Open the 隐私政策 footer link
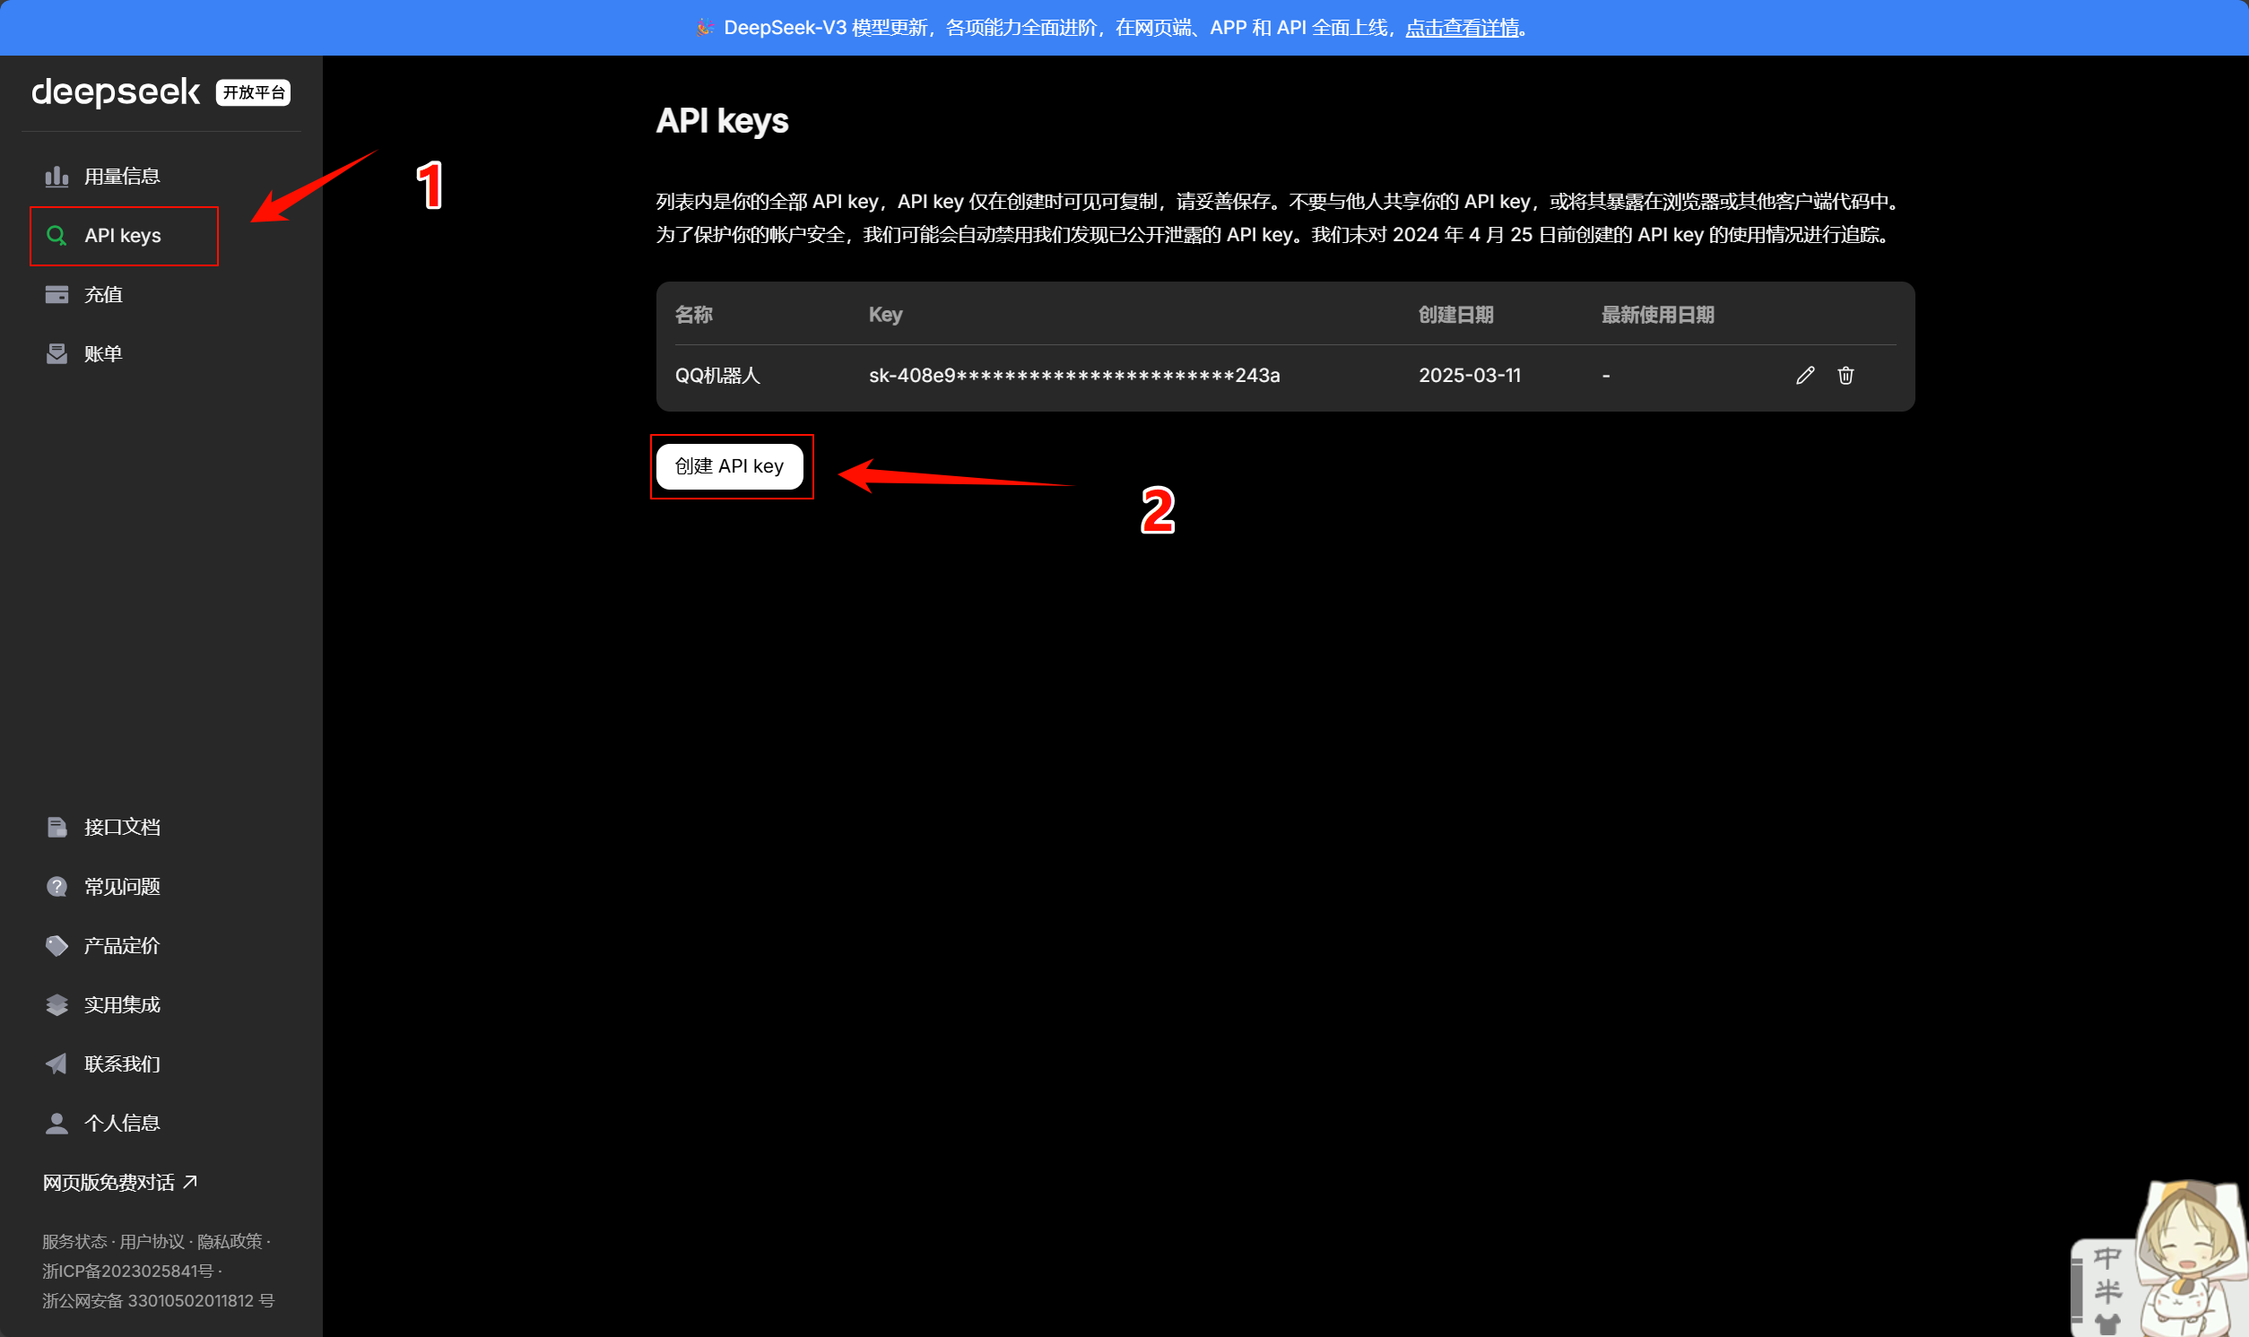 pos(230,1241)
